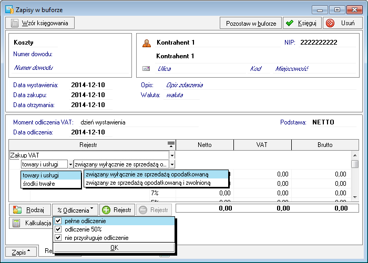The width and height of the screenshot is (368, 263).
Task: Choose związany wyłącznie ze sprzedażą opodatkowaną
Action: (156, 174)
